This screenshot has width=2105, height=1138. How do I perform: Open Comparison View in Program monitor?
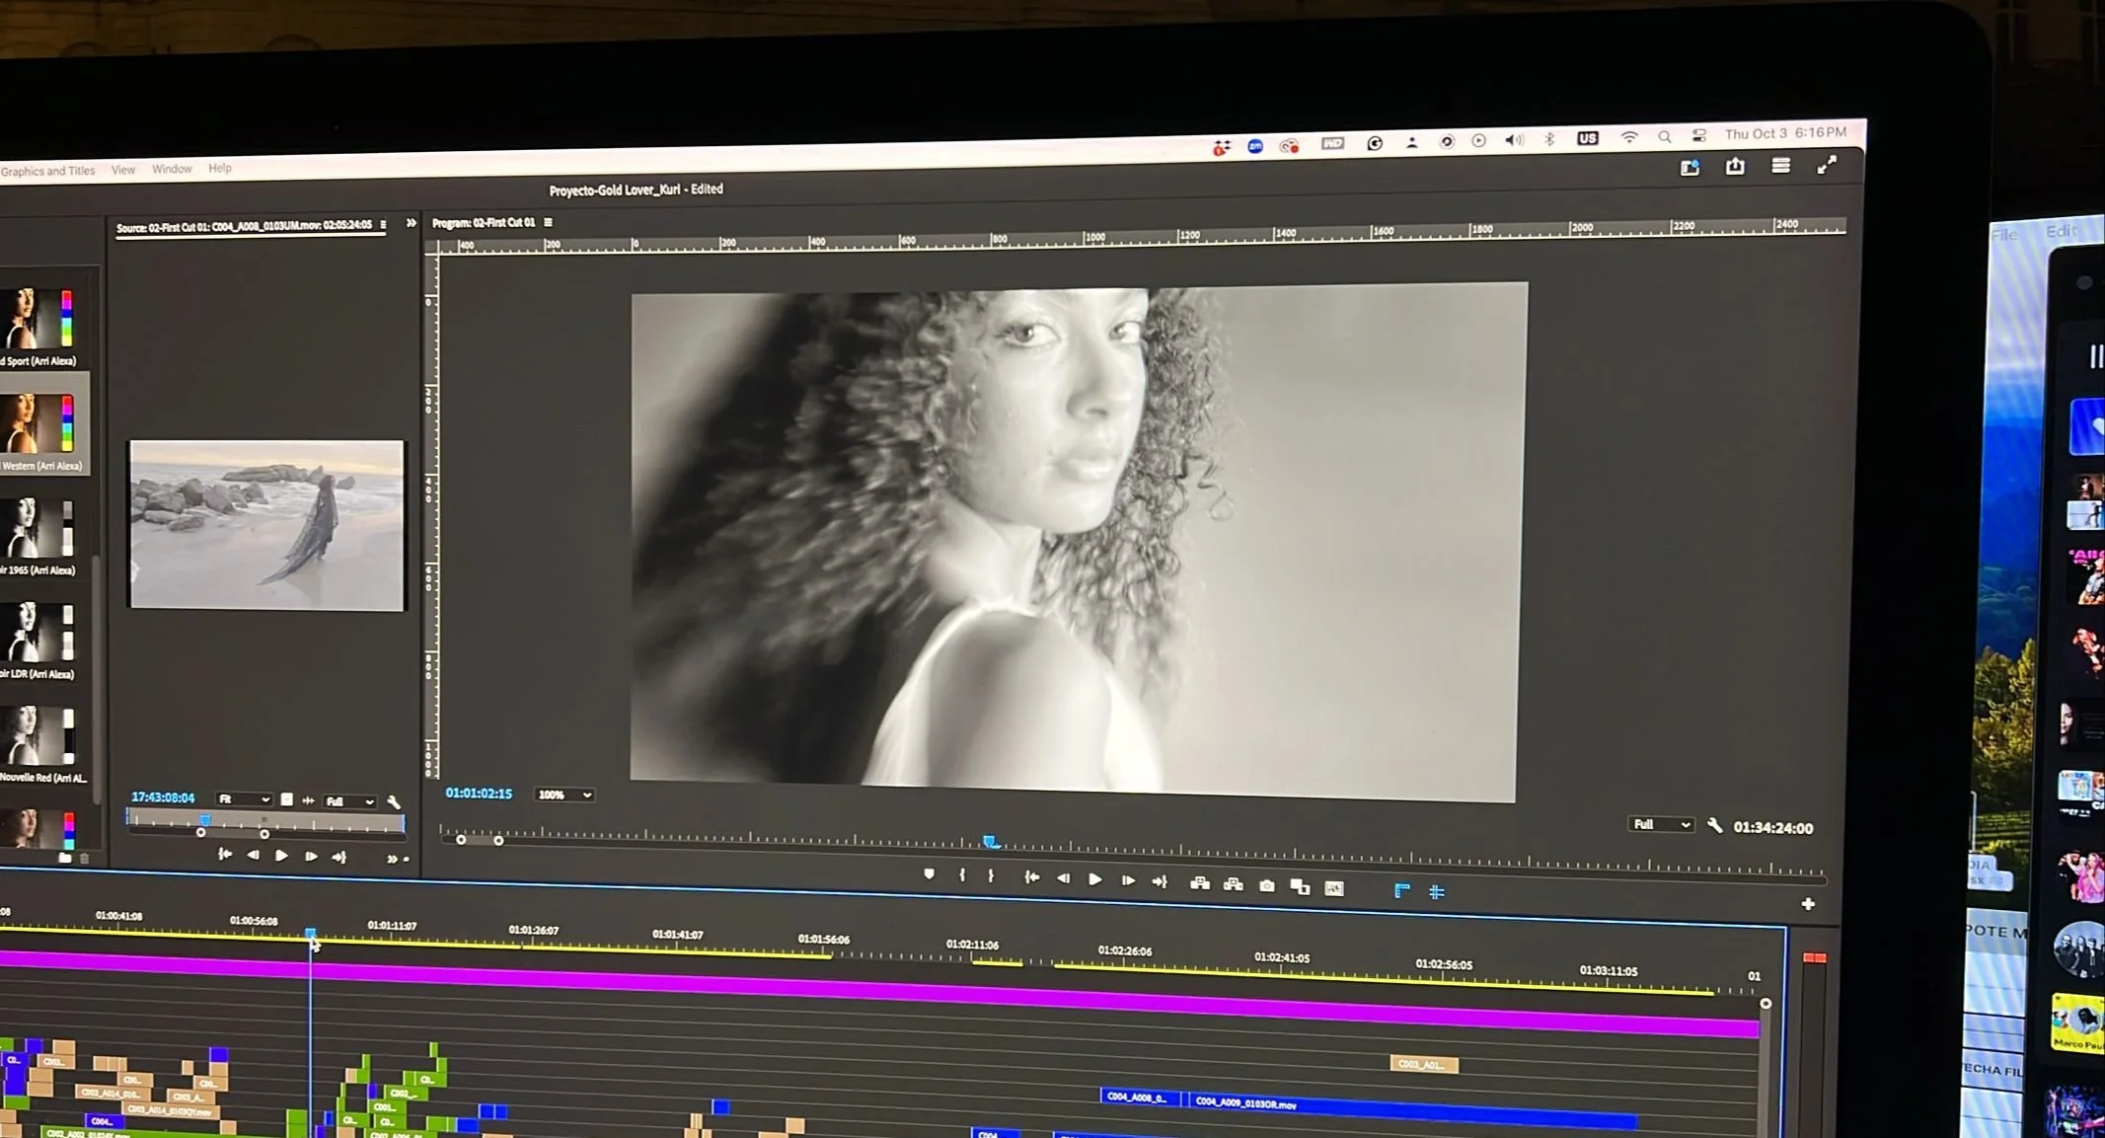[x=1300, y=887]
